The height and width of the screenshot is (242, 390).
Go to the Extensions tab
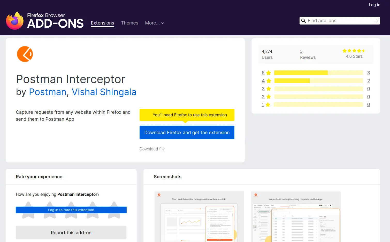pos(102,23)
